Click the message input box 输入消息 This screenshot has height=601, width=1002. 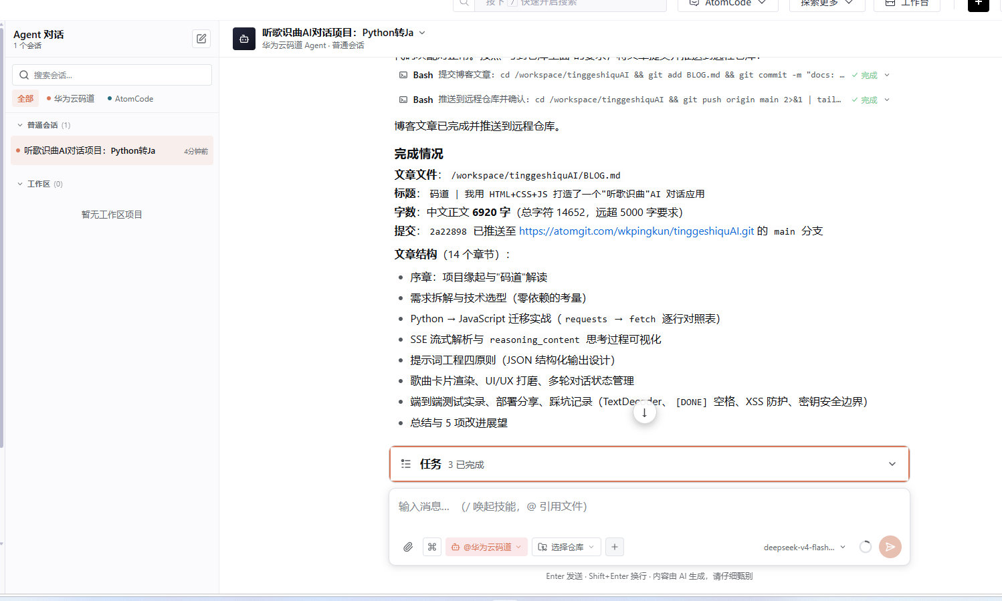(x=649, y=507)
